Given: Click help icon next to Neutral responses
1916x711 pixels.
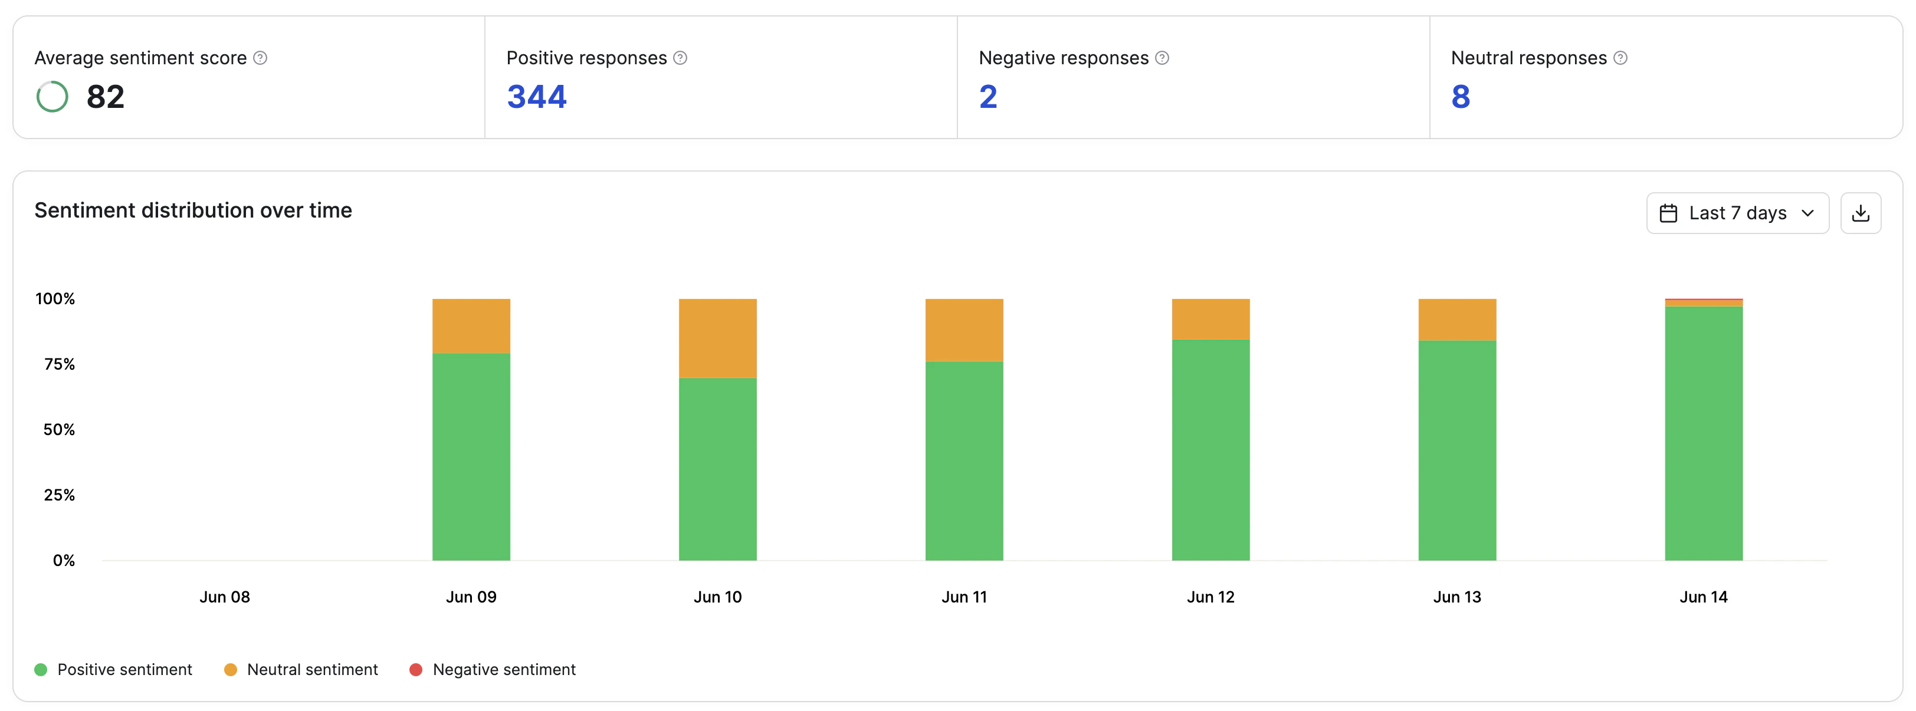Looking at the screenshot, I should 1620,58.
